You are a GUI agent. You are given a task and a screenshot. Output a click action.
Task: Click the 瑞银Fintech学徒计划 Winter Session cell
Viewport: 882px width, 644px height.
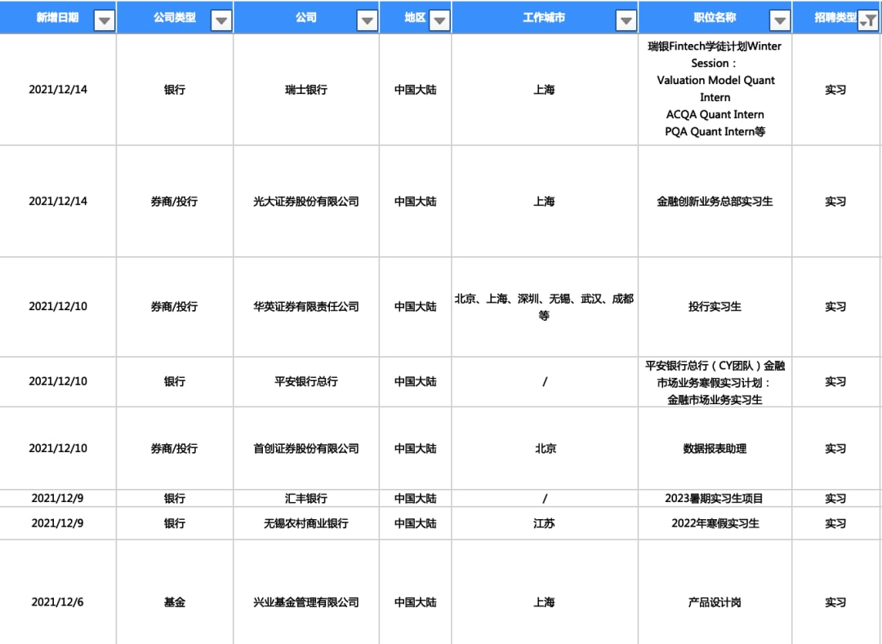coord(715,89)
